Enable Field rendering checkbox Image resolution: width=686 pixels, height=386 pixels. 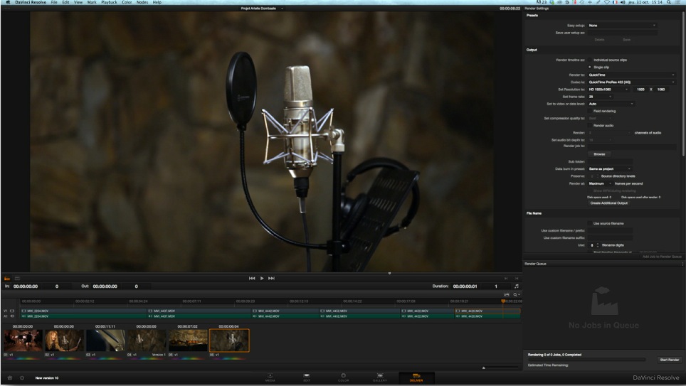(590, 111)
